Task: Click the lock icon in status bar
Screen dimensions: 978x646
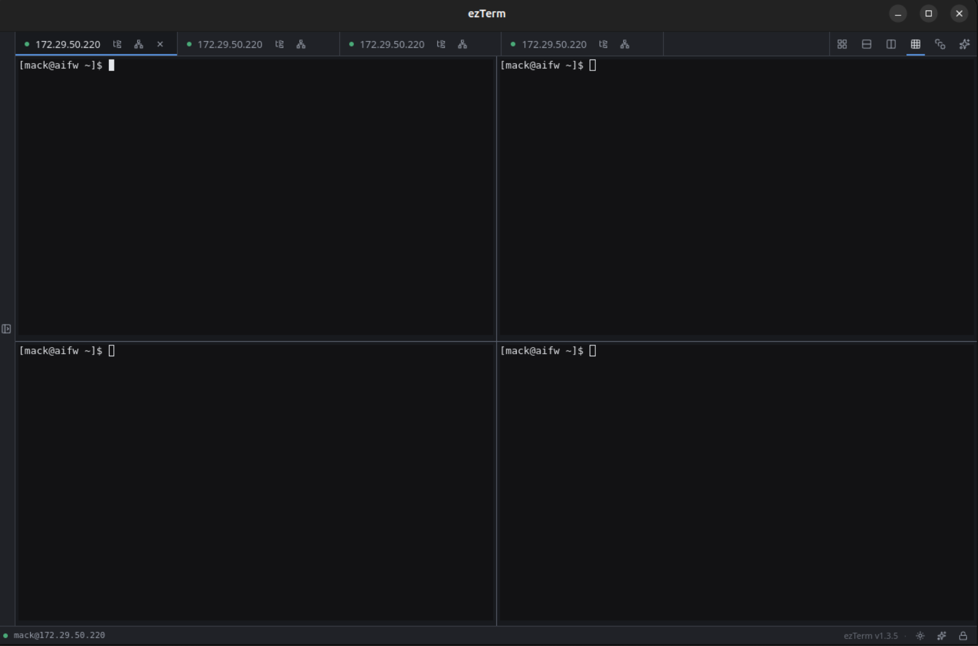Action: pyautogui.click(x=963, y=636)
